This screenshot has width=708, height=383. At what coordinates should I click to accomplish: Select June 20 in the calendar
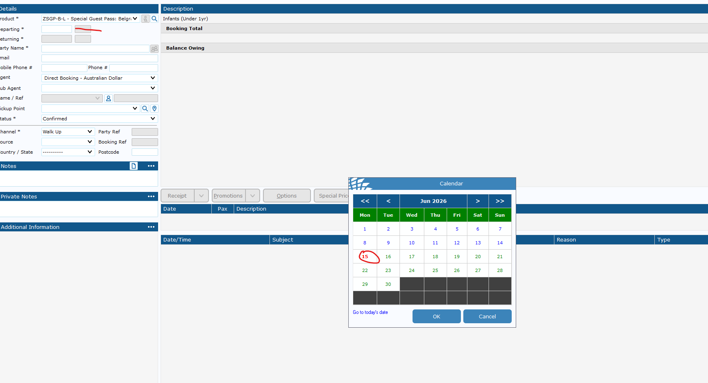[x=478, y=257]
